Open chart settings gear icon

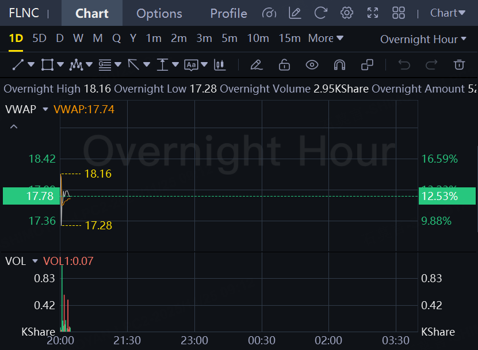coord(347,13)
